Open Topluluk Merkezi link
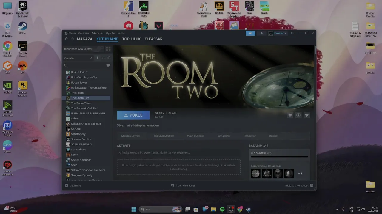382x214 pixels. 164,136
